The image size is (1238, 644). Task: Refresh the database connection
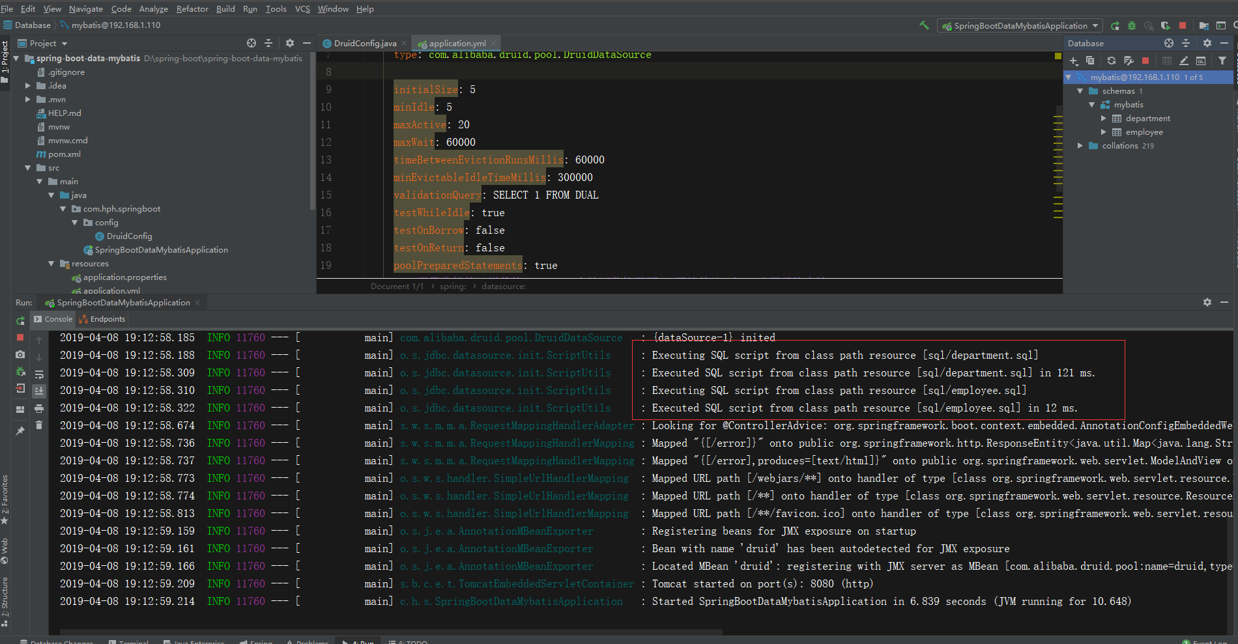click(x=1112, y=61)
